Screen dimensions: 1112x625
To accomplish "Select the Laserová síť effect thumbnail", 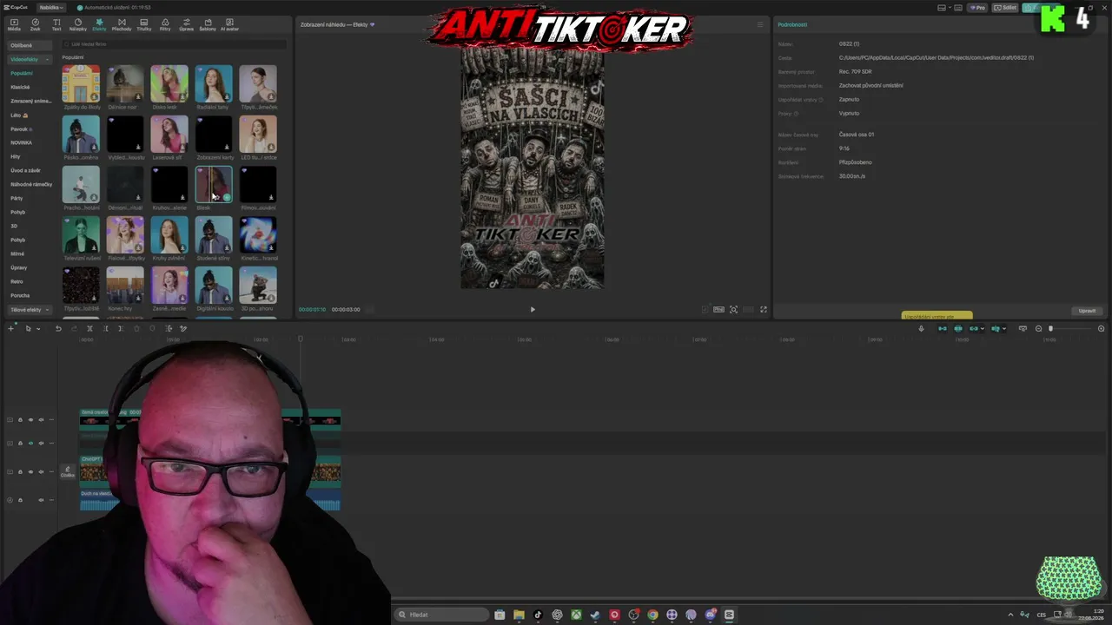I will [x=169, y=135].
